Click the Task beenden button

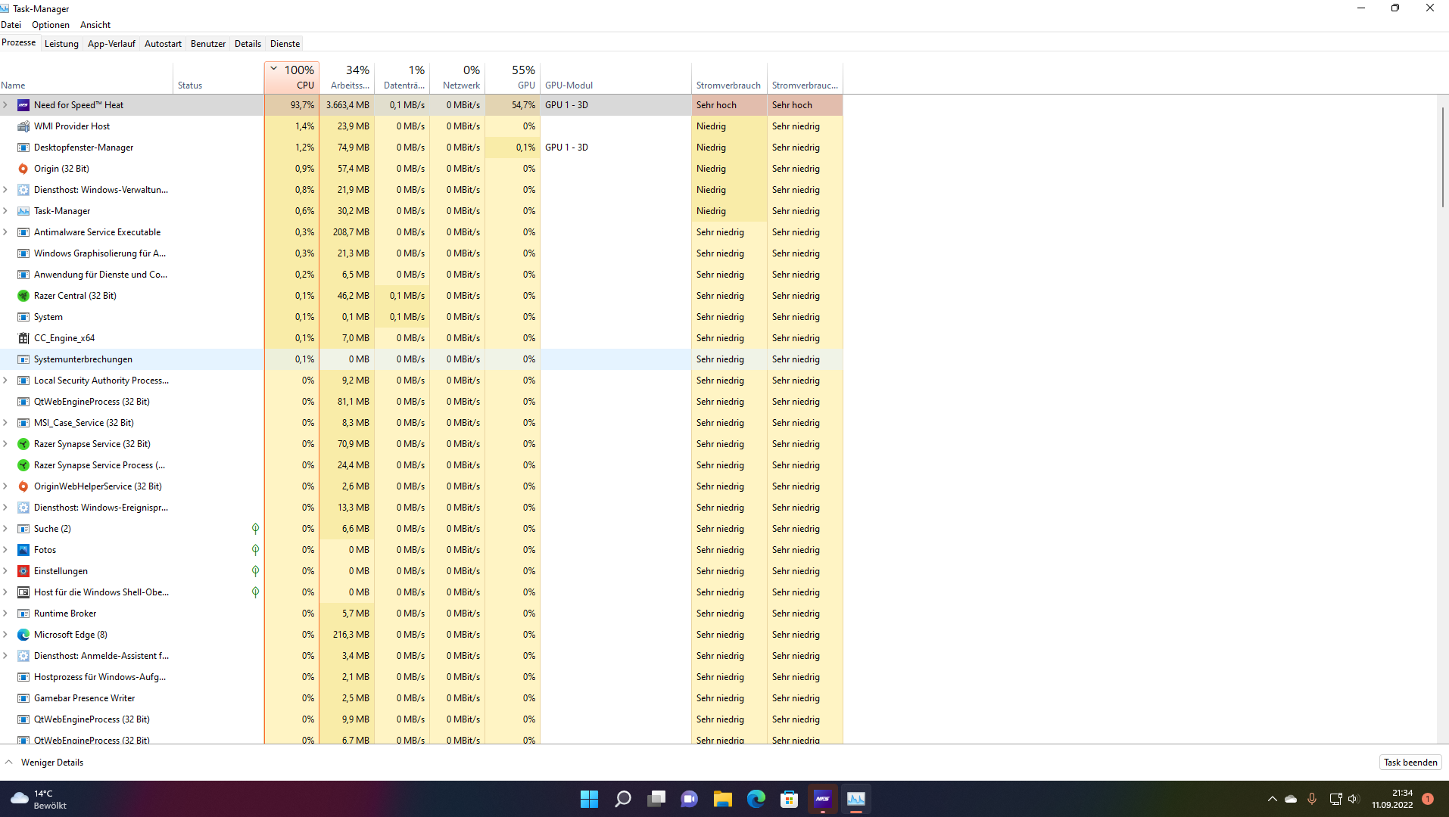click(1410, 763)
